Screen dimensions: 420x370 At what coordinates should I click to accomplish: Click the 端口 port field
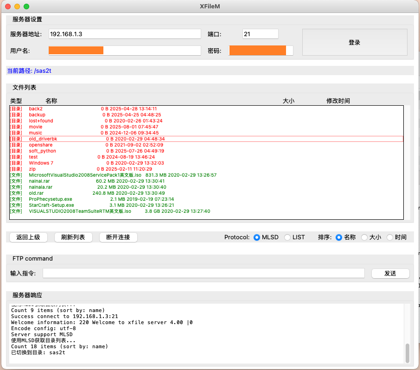[260, 34]
